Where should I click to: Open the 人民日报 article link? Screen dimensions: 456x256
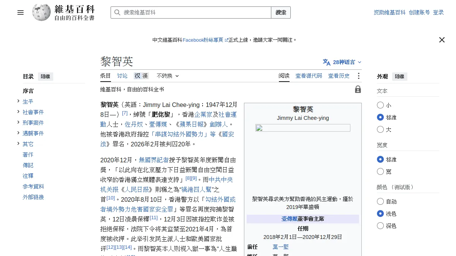136,189
